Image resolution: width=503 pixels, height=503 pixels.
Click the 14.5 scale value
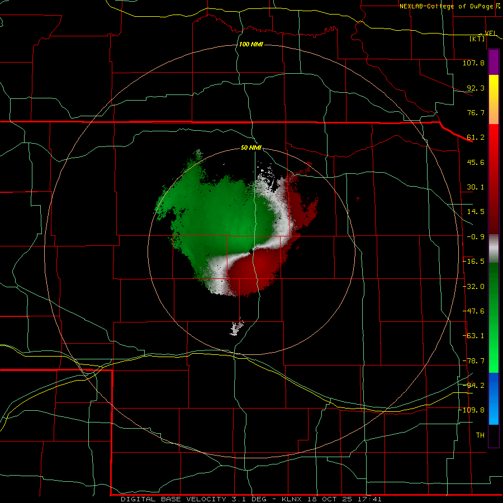click(476, 212)
